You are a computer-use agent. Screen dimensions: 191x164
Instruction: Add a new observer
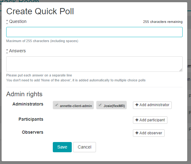tap(149, 133)
